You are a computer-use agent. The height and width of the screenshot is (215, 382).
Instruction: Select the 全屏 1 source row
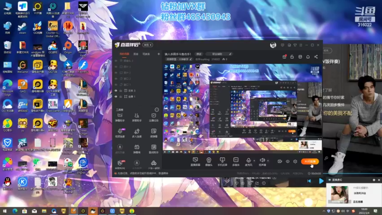point(138,97)
